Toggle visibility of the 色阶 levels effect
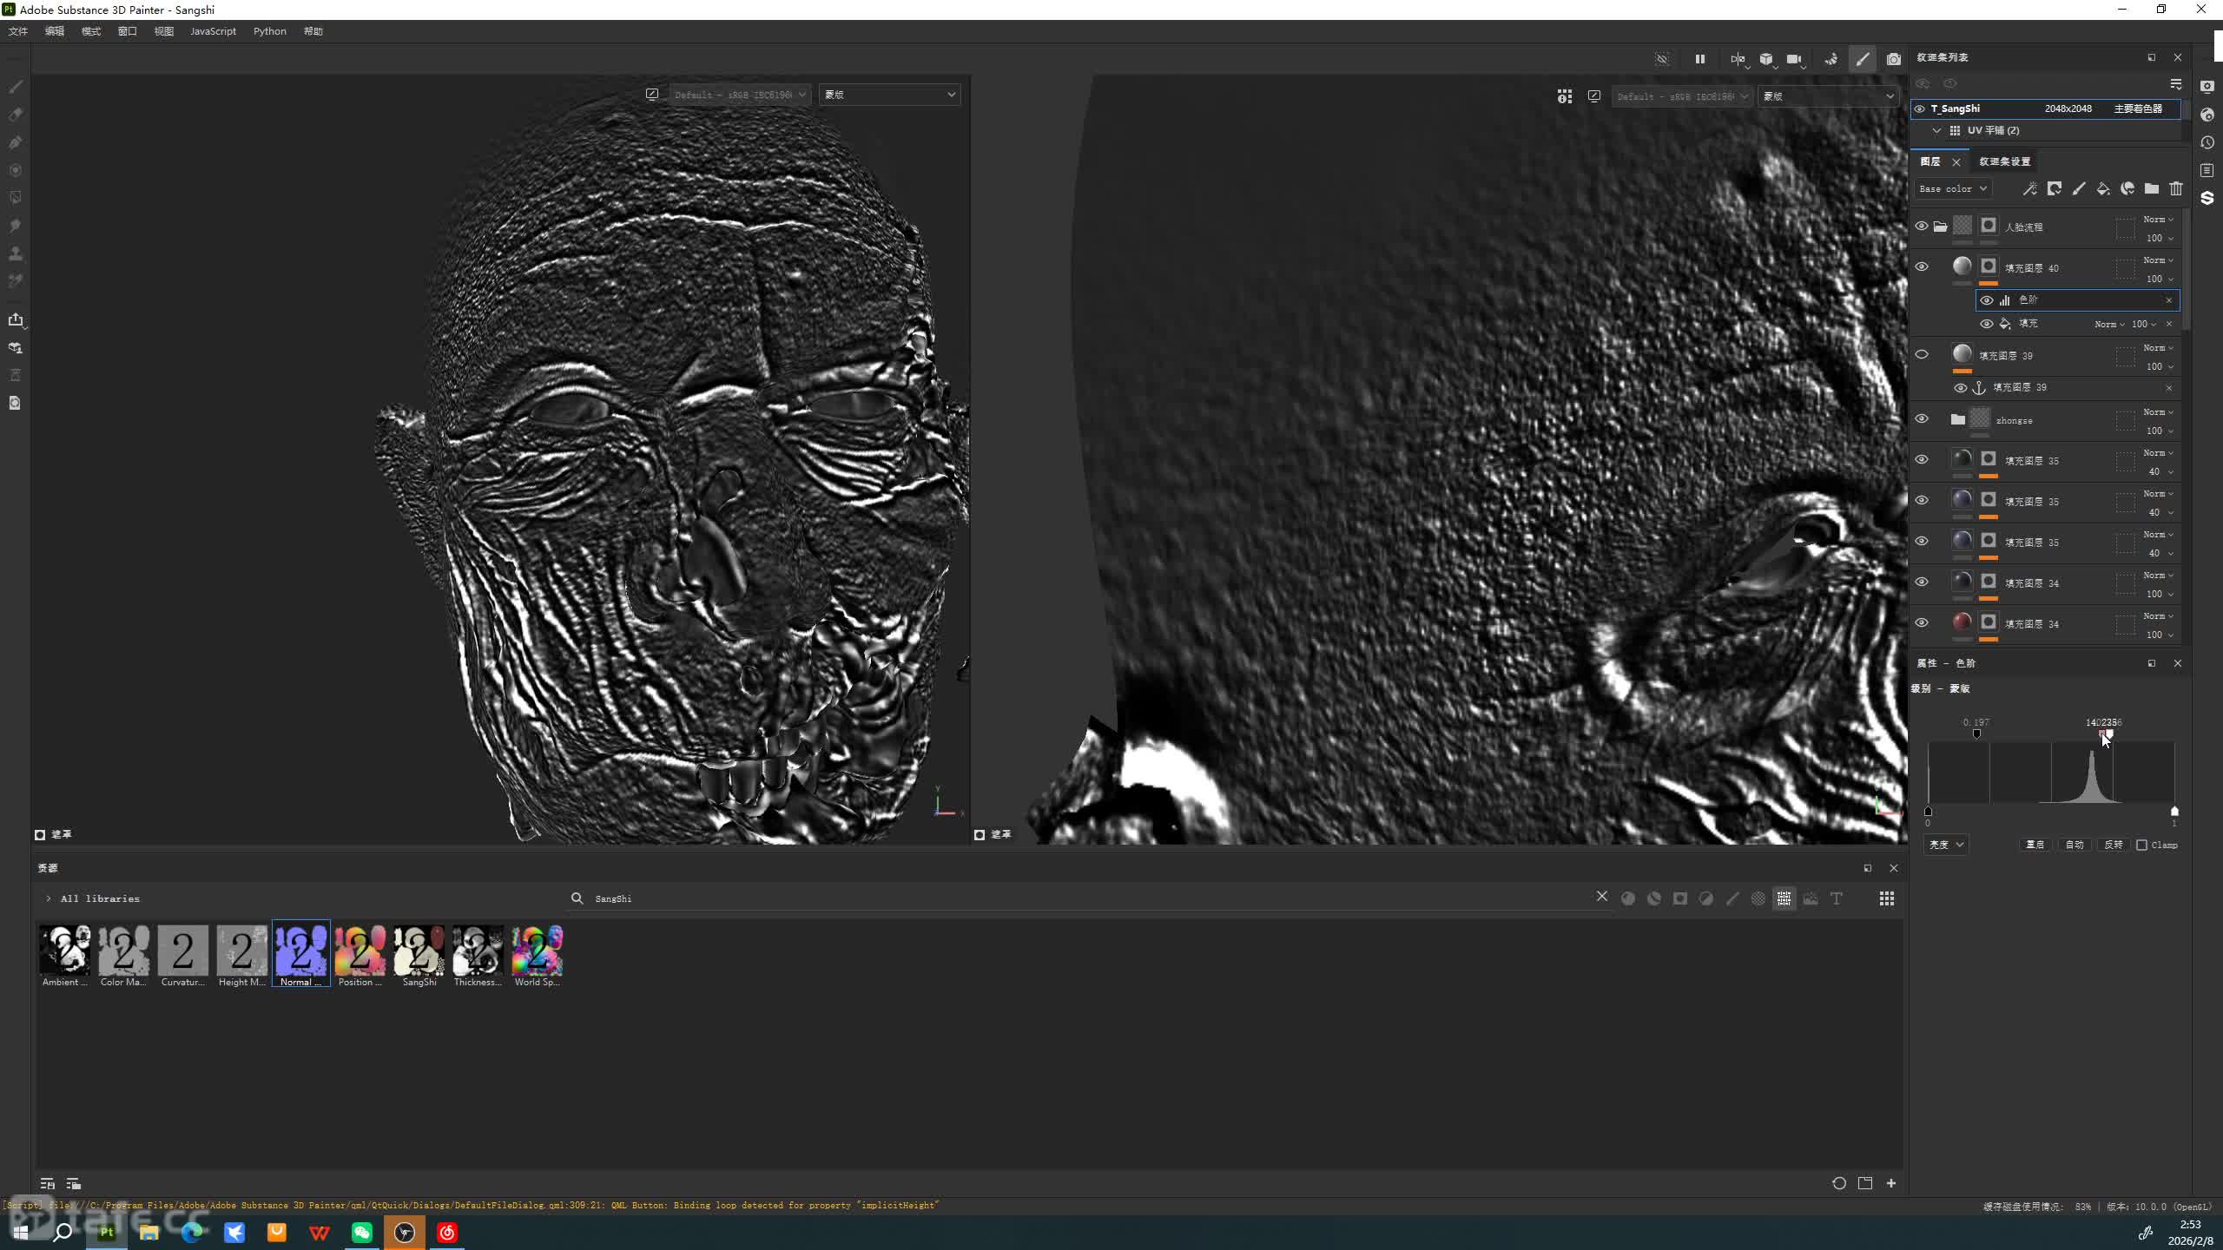Viewport: 2223px width, 1250px height. [1986, 300]
